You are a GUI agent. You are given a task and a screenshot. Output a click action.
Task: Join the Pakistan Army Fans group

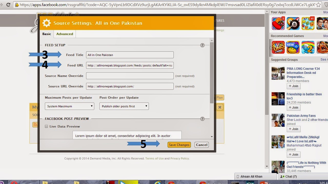pyautogui.click(x=293, y=129)
